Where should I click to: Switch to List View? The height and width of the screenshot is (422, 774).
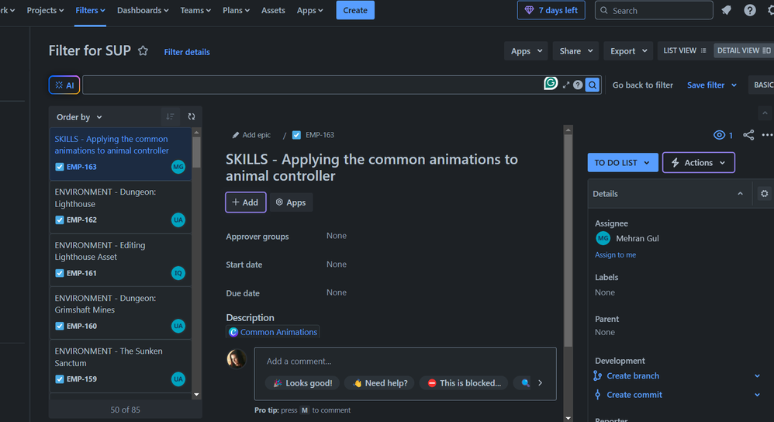685,50
